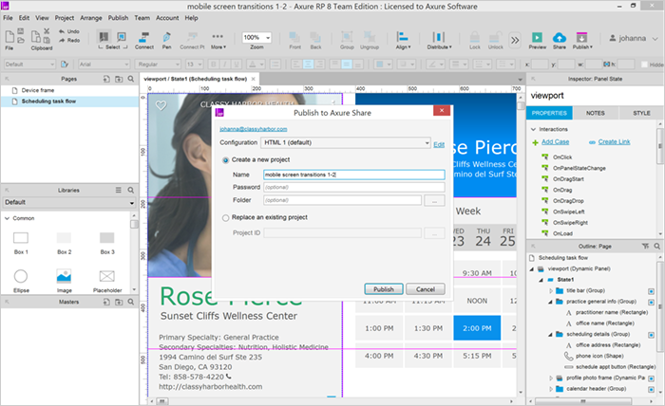Click the Add Case link

pyautogui.click(x=555, y=142)
